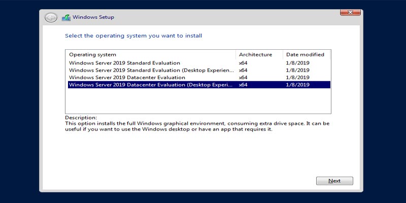The width and height of the screenshot is (406, 203).
Task: Click the 'Description:' label
Action: tap(81, 118)
